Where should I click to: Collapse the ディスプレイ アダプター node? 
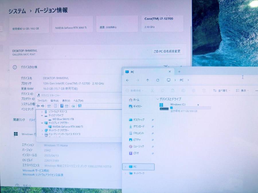click(42, 123)
